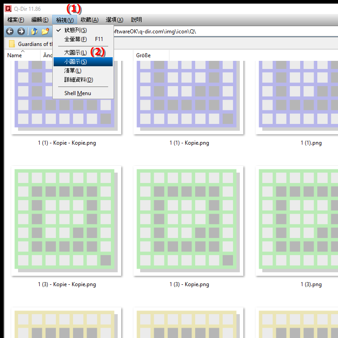Click the new folder icon with star
The height and width of the screenshot is (338, 338).
[45, 32]
